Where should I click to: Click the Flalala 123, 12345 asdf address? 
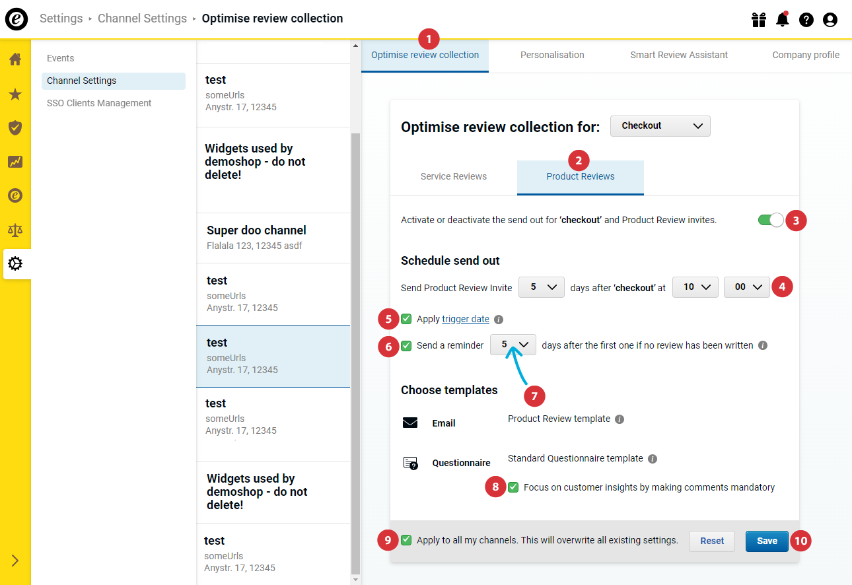click(x=254, y=246)
